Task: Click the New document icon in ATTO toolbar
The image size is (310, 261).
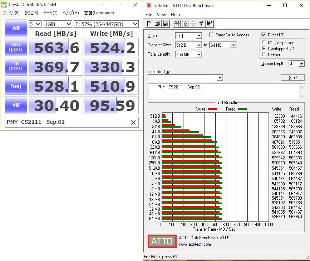Action: tap(149, 24)
